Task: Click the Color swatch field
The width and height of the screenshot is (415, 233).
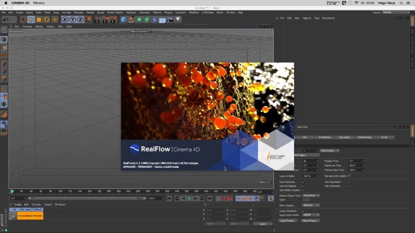Action: (x=306, y=200)
